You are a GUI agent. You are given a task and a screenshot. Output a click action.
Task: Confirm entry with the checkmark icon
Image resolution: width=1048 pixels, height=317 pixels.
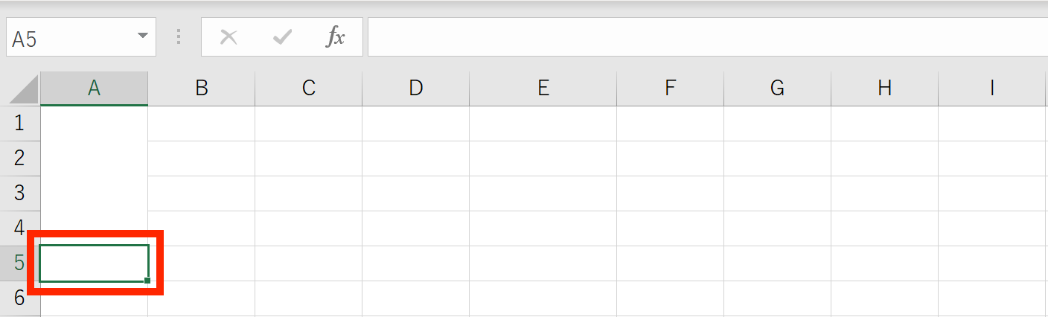pos(282,37)
